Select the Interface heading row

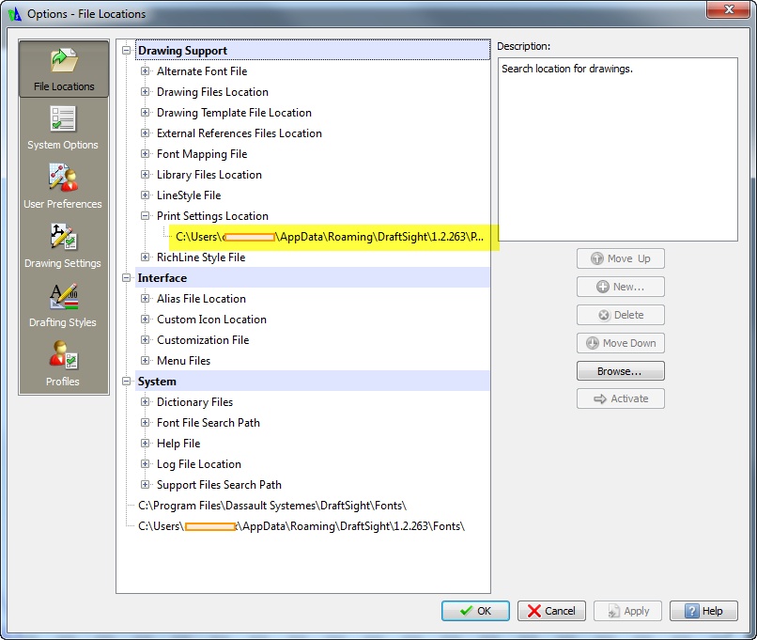(313, 278)
